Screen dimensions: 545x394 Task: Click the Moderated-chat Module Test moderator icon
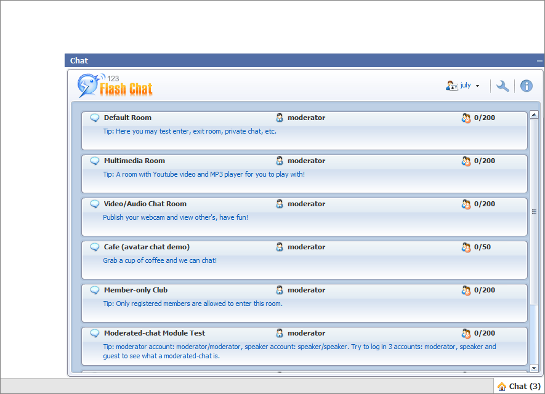click(x=280, y=333)
